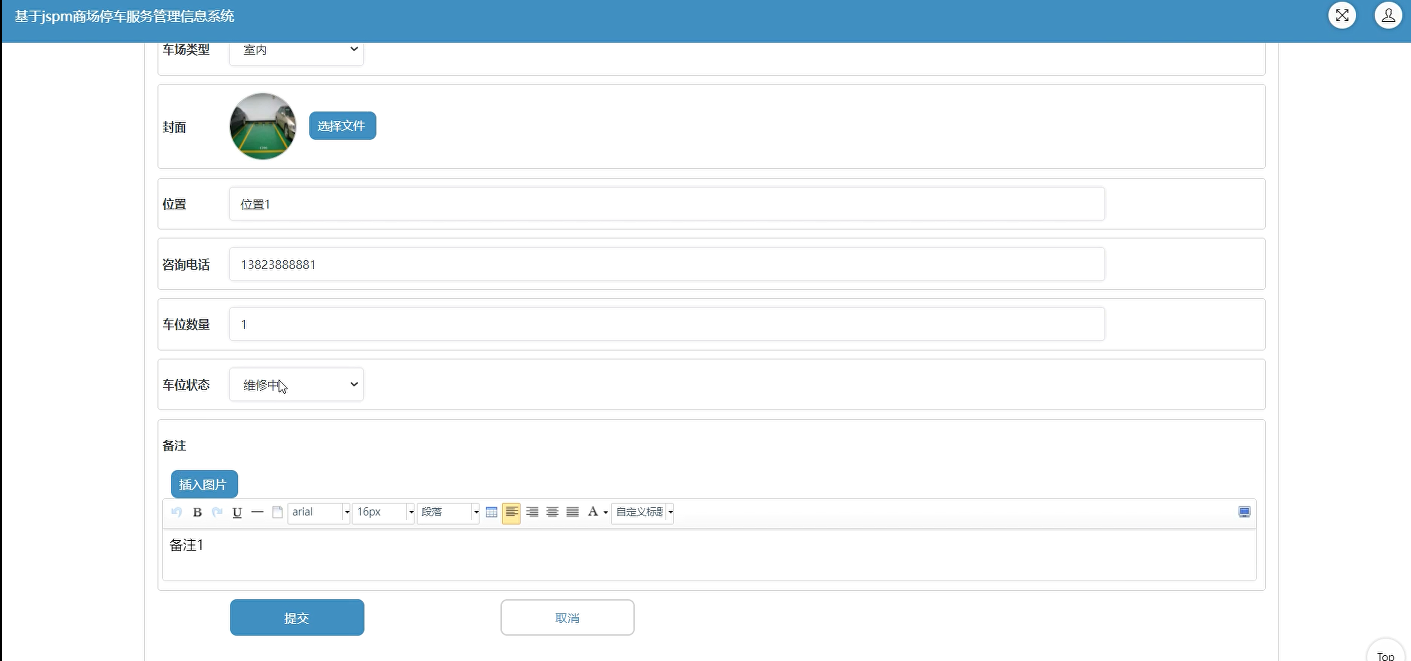Insert a horizontal rule in the editor
The height and width of the screenshot is (661, 1411).
(x=257, y=512)
